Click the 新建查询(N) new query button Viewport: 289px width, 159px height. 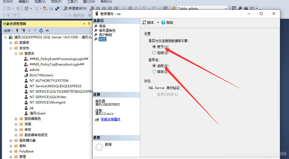coord(75,8)
